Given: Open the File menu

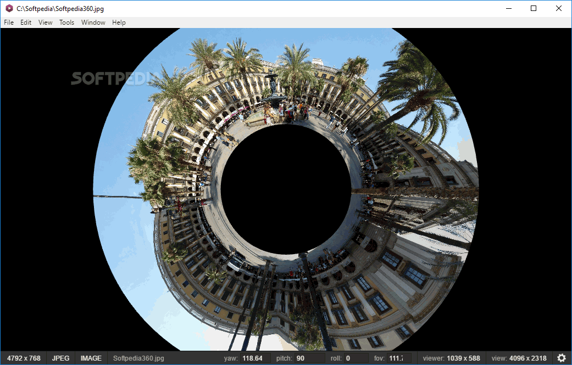Looking at the screenshot, I should point(9,22).
